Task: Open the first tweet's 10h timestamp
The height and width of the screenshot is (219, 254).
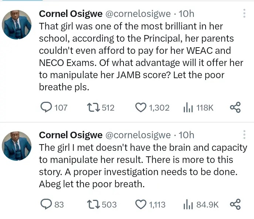Action: coord(187,14)
